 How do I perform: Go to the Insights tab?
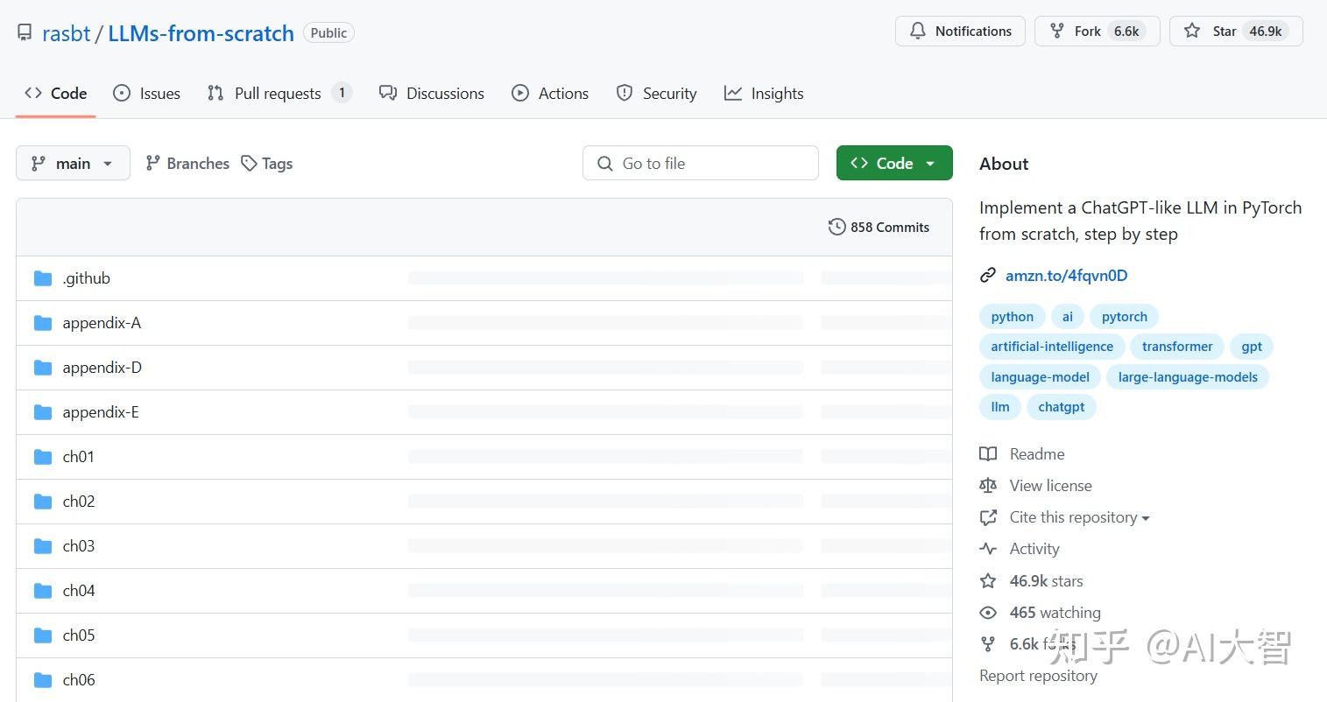(764, 94)
